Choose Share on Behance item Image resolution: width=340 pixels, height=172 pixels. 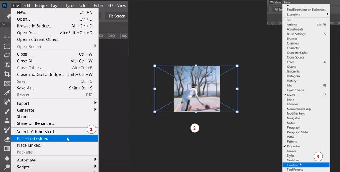54,123
